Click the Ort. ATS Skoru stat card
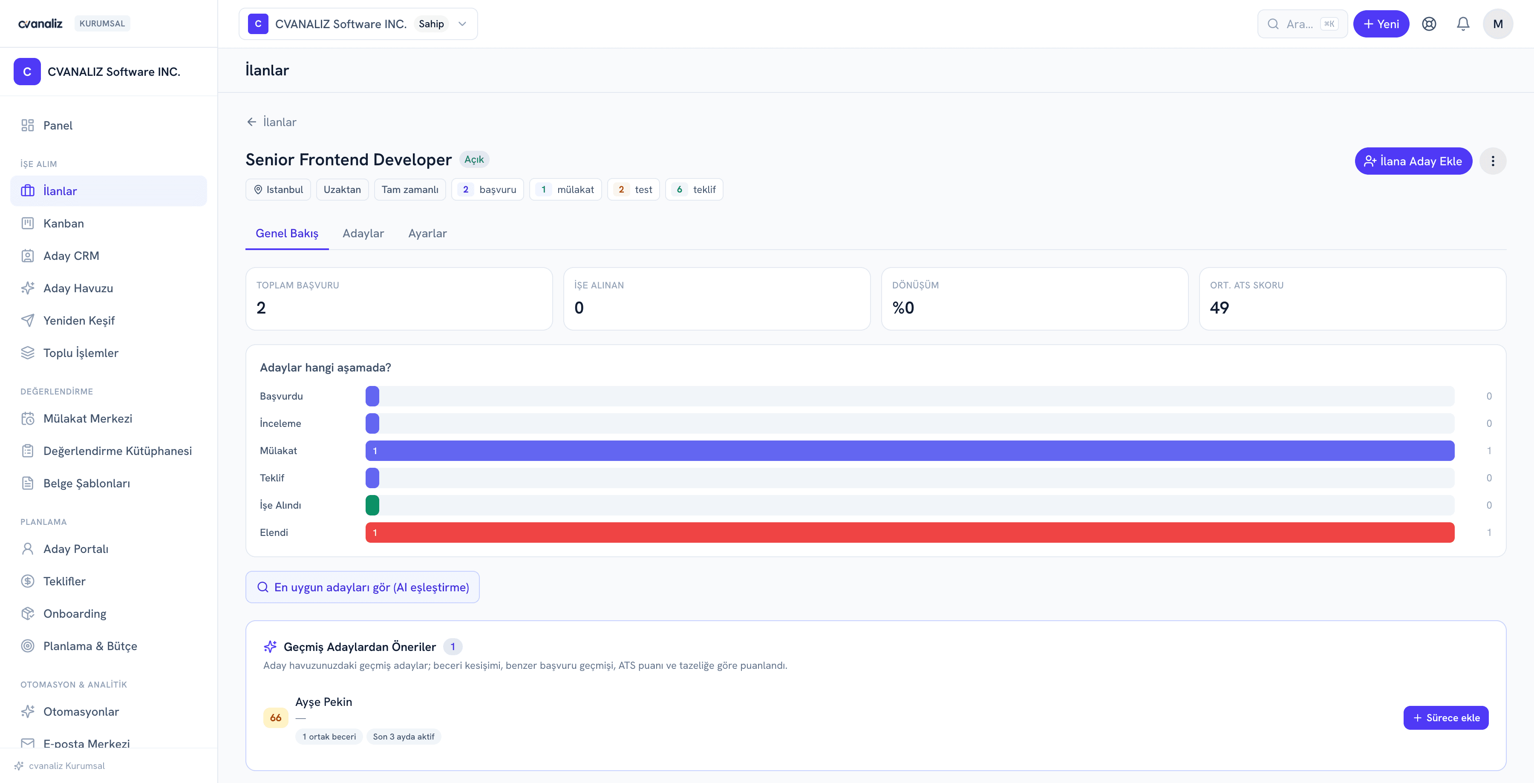The height and width of the screenshot is (783, 1534). (1352, 298)
